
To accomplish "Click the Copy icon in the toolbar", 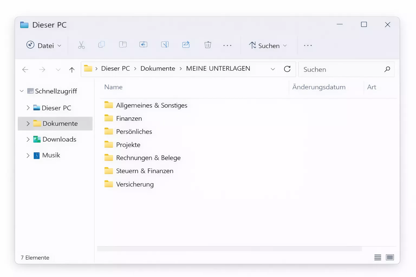I will point(102,45).
